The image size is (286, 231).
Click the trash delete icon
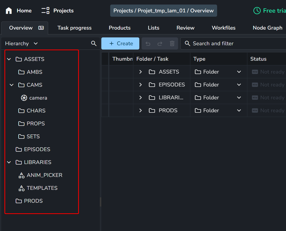pyautogui.click(x=172, y=44)
